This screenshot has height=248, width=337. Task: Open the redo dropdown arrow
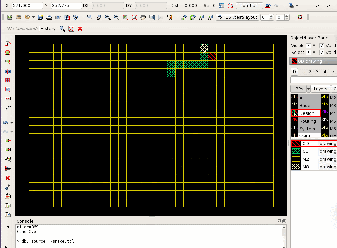[12, 132]
